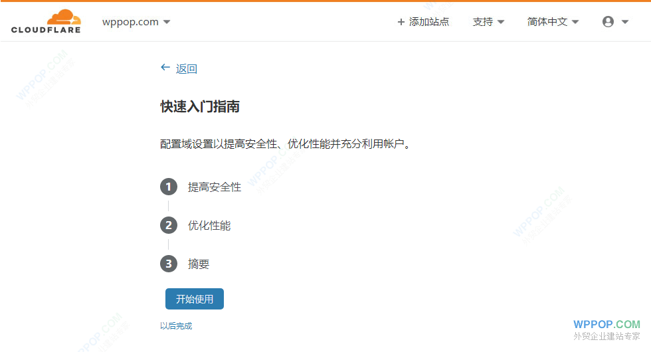Click the Cloudflare logo
Viewport: 651px width, 352px height.
tap(46, 21)
